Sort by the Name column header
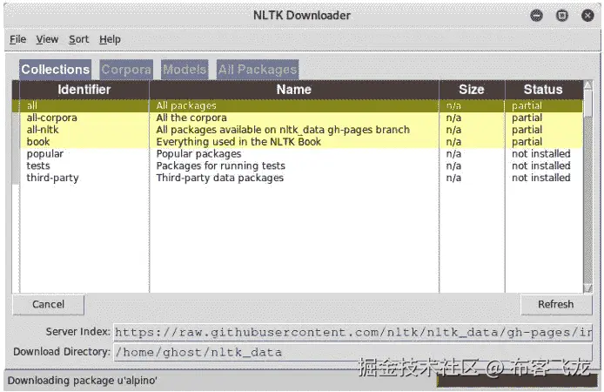This screenshot has width=604, height=392. click(294, 90)
